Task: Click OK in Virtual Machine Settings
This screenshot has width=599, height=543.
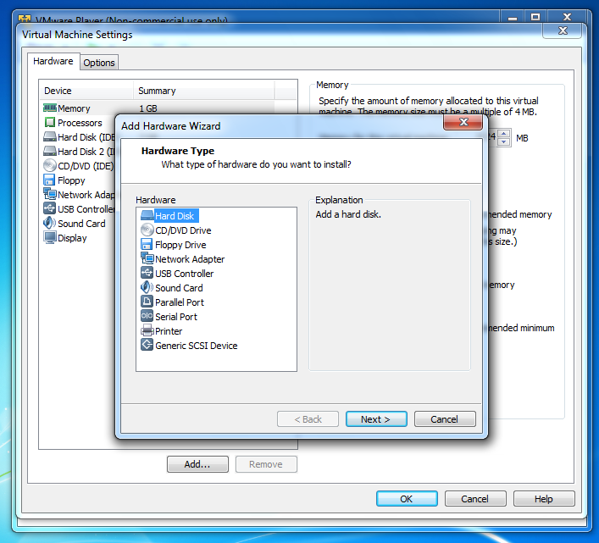Action: pyautogui.click(x=407, y=499)
